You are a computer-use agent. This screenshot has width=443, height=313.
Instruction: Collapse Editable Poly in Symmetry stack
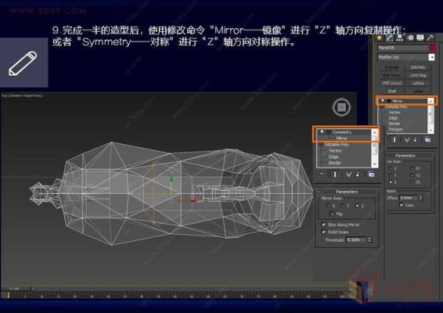322,145
